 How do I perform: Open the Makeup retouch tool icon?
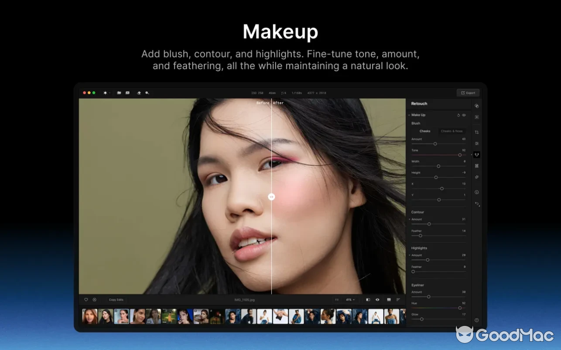[476, 154]
